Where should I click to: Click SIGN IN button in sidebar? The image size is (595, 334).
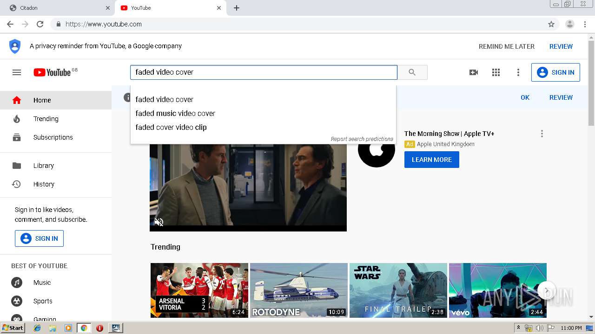tap(39, 238)
